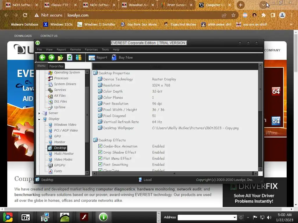Open the Malware Database bookmark
Screen dimensions: 298x223
[24, 24]
